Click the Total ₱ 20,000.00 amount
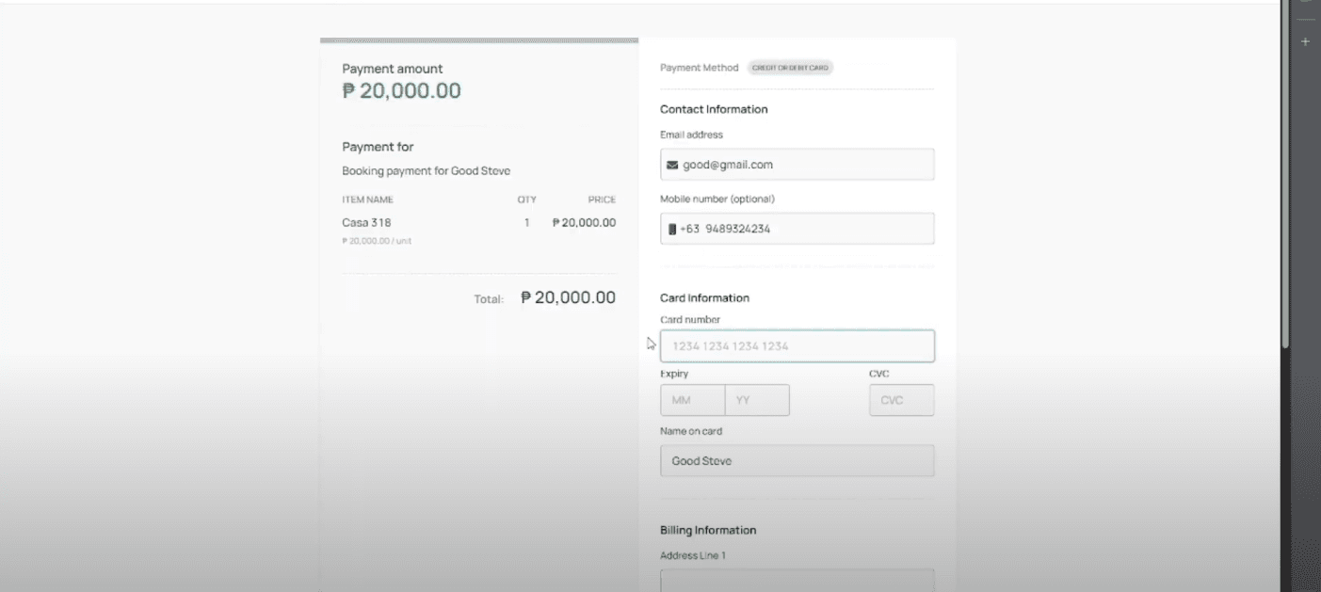The height and width of the screenshot is (592, 1321). click(568, 298)
